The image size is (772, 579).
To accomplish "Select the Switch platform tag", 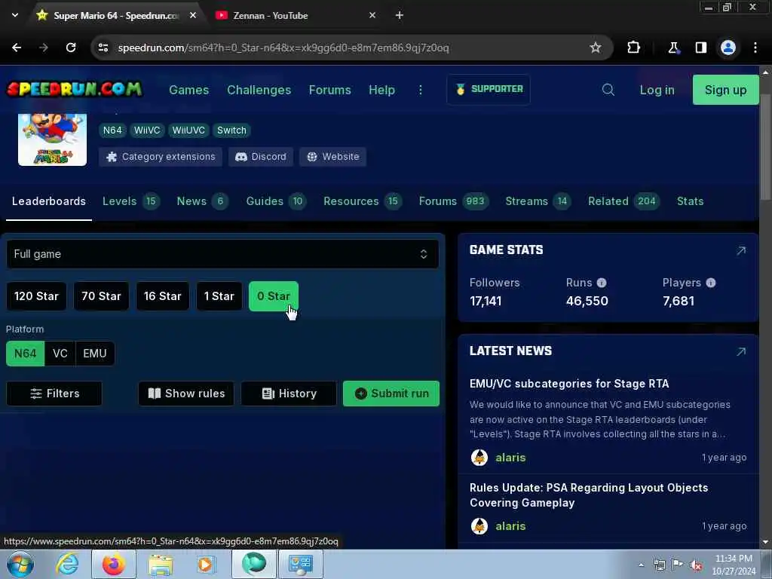I will 231,130.
